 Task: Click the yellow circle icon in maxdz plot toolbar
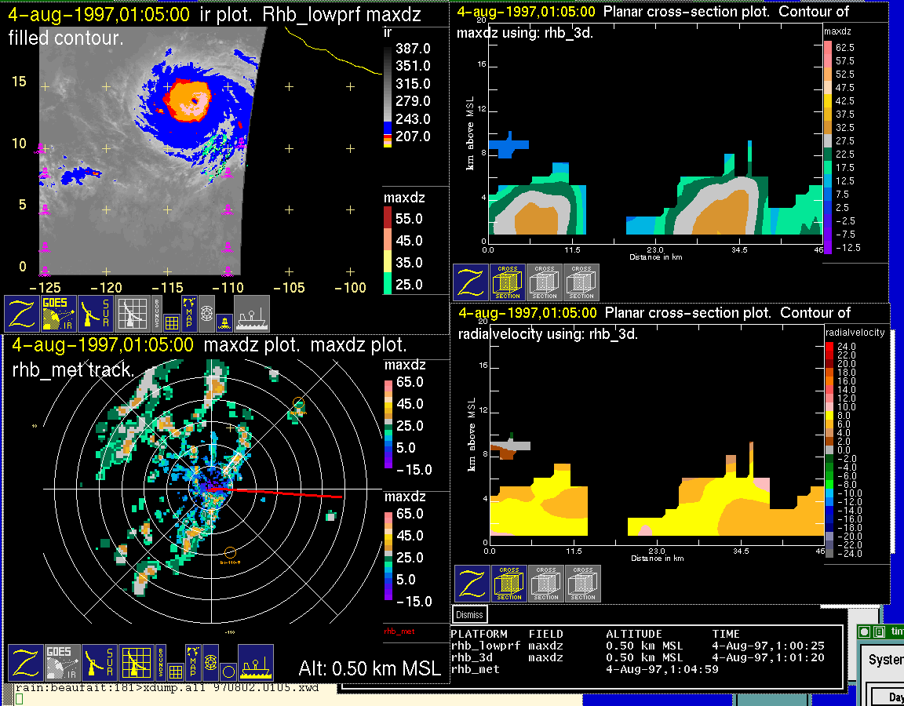coord(228,672)
